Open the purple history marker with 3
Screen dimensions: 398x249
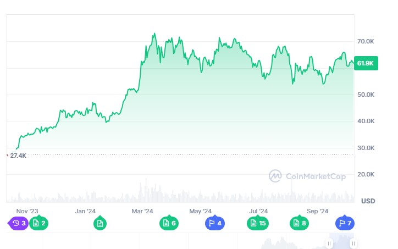coord(18,223)
